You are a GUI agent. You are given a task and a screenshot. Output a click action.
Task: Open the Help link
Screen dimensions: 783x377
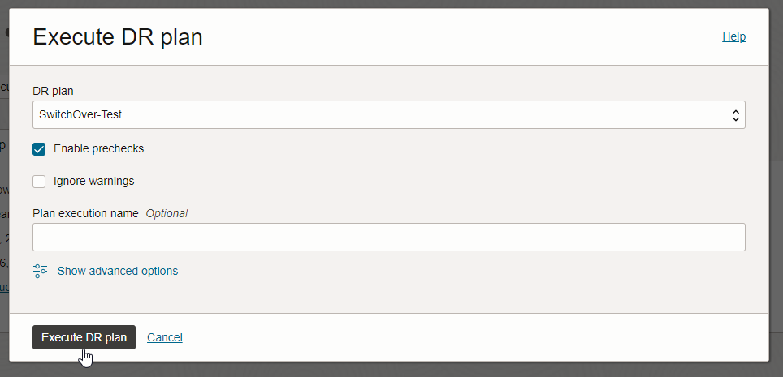point(733,36)
